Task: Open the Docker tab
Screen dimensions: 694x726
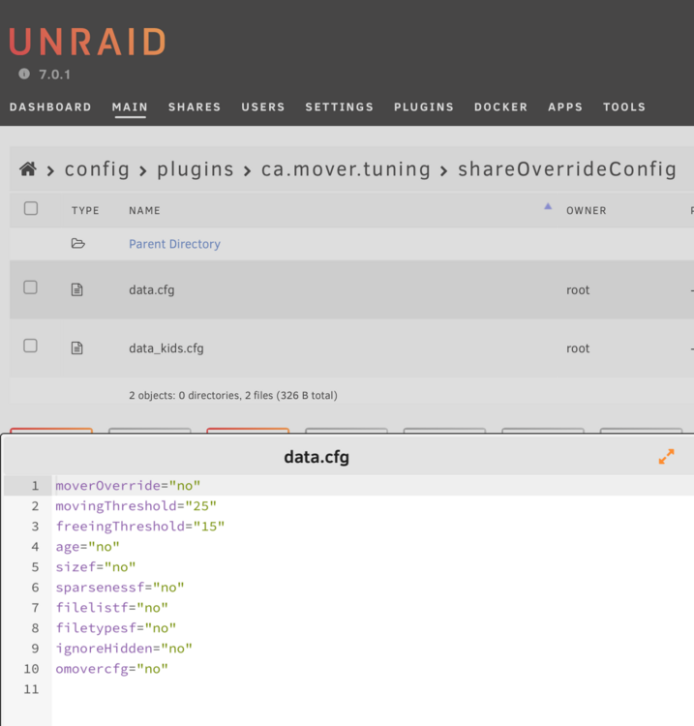Action: click(x=501, y=106)
